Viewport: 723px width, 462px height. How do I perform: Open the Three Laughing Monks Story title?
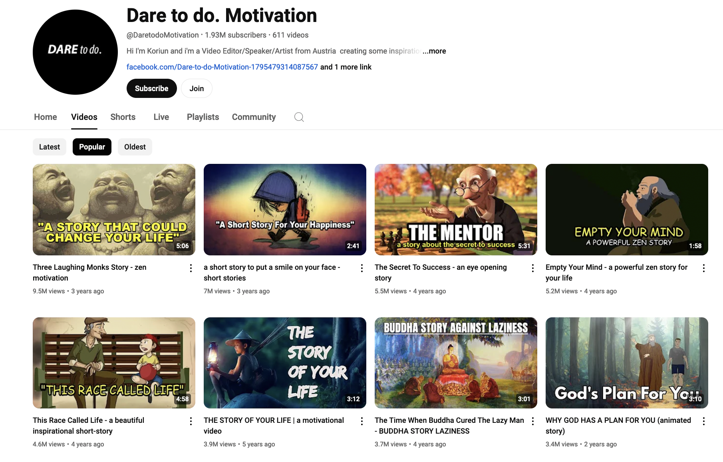tap(89, 273)
